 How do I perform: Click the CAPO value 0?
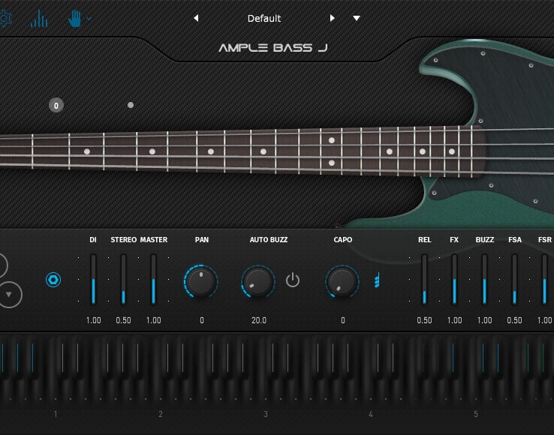343,320
